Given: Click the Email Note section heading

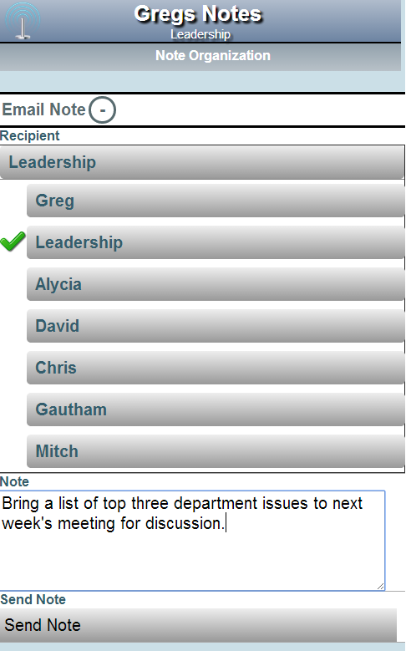Looking at the screenshot, I should pyautogui.click(x=44, y=109).
